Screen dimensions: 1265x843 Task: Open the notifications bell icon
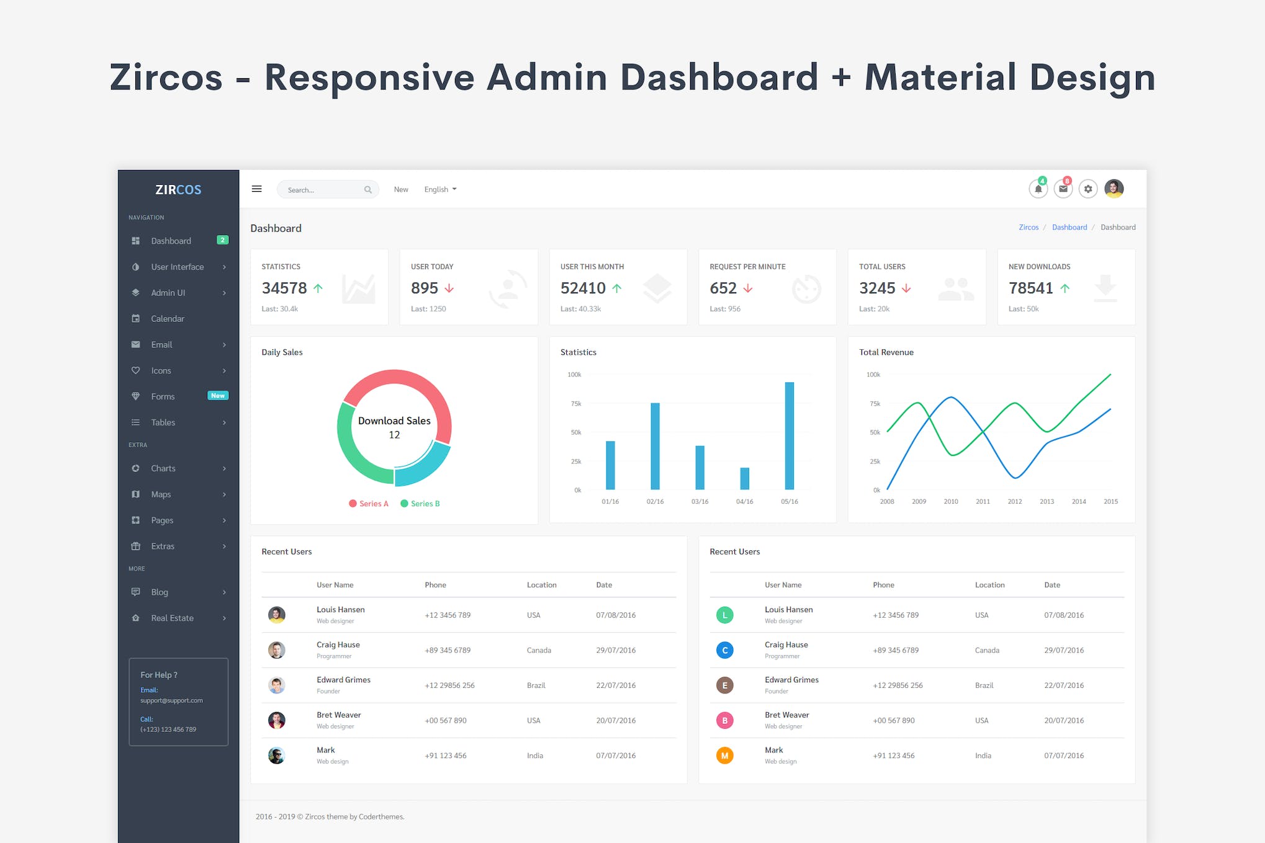1038,189
